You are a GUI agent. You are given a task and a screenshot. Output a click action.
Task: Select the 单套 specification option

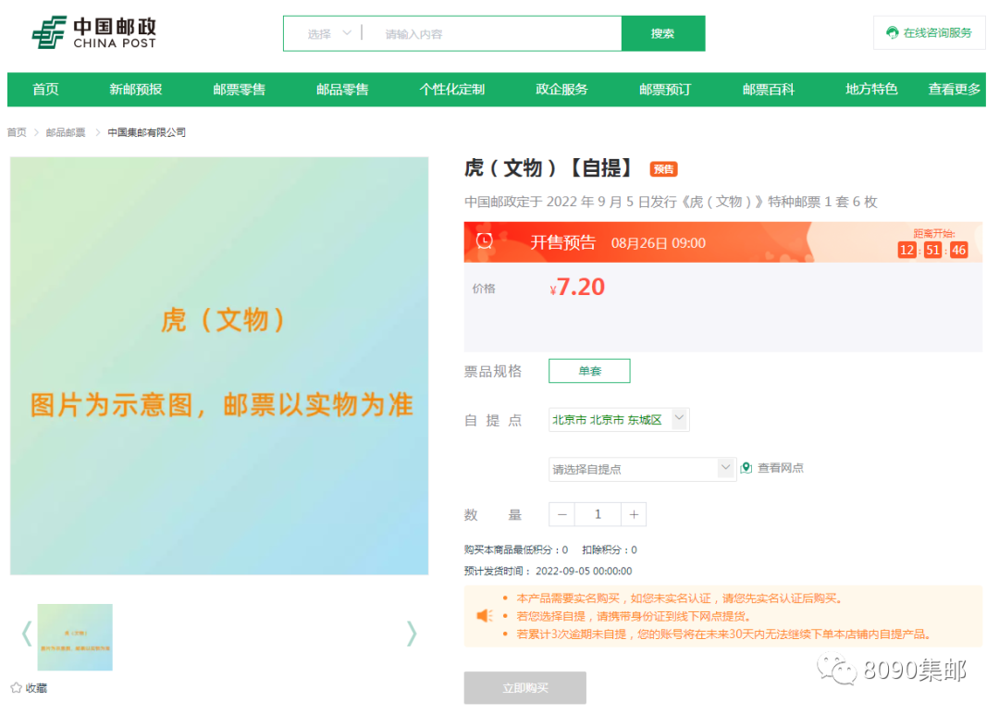pyautogui.click(x=589, y=371)
